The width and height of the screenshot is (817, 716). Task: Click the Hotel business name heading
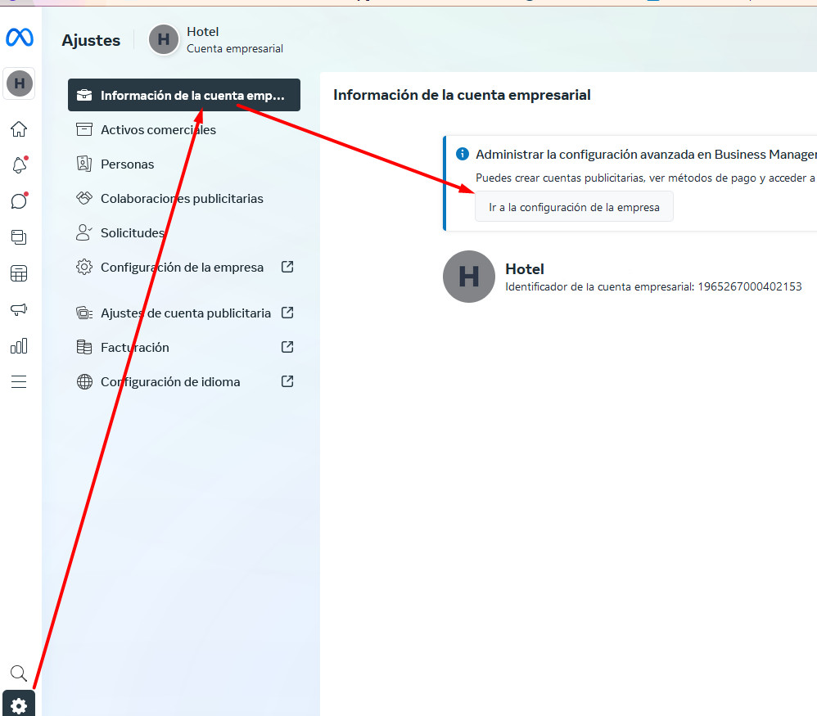pyautogui.click(x=525, y=269)
